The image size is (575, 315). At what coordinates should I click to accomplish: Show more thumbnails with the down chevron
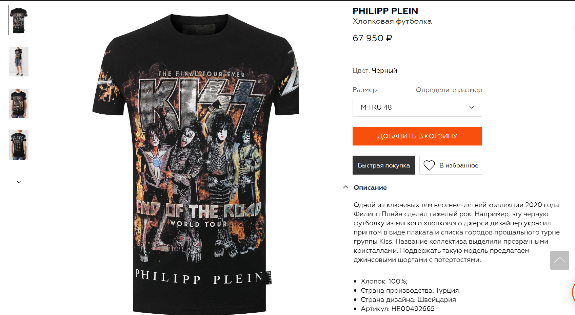19,182
